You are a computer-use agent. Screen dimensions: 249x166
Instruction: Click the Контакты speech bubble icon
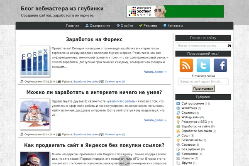coord(165,25)
